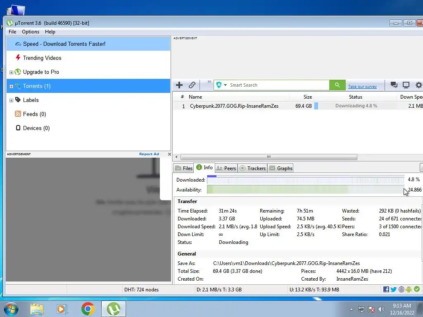Open Windows Media Player from taskbar
The height and width of the screenshot is (317, 423).
point(62,309)
